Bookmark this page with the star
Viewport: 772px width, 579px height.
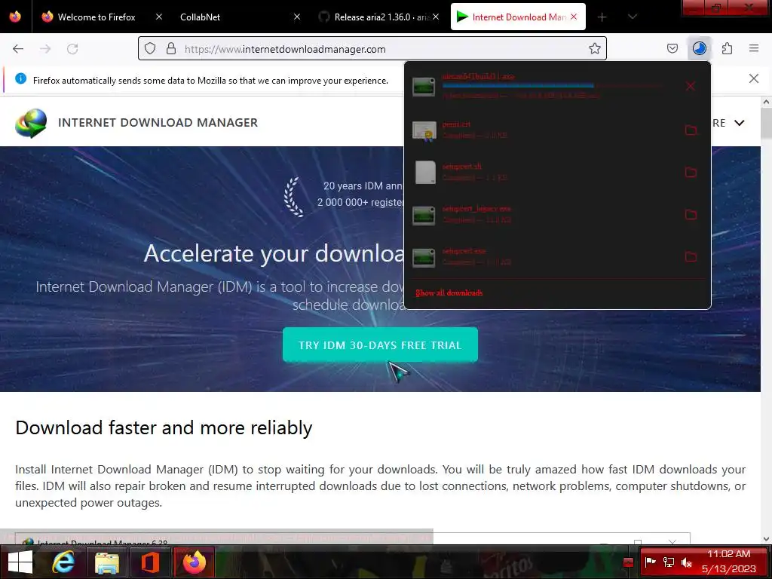coord(595,48)
